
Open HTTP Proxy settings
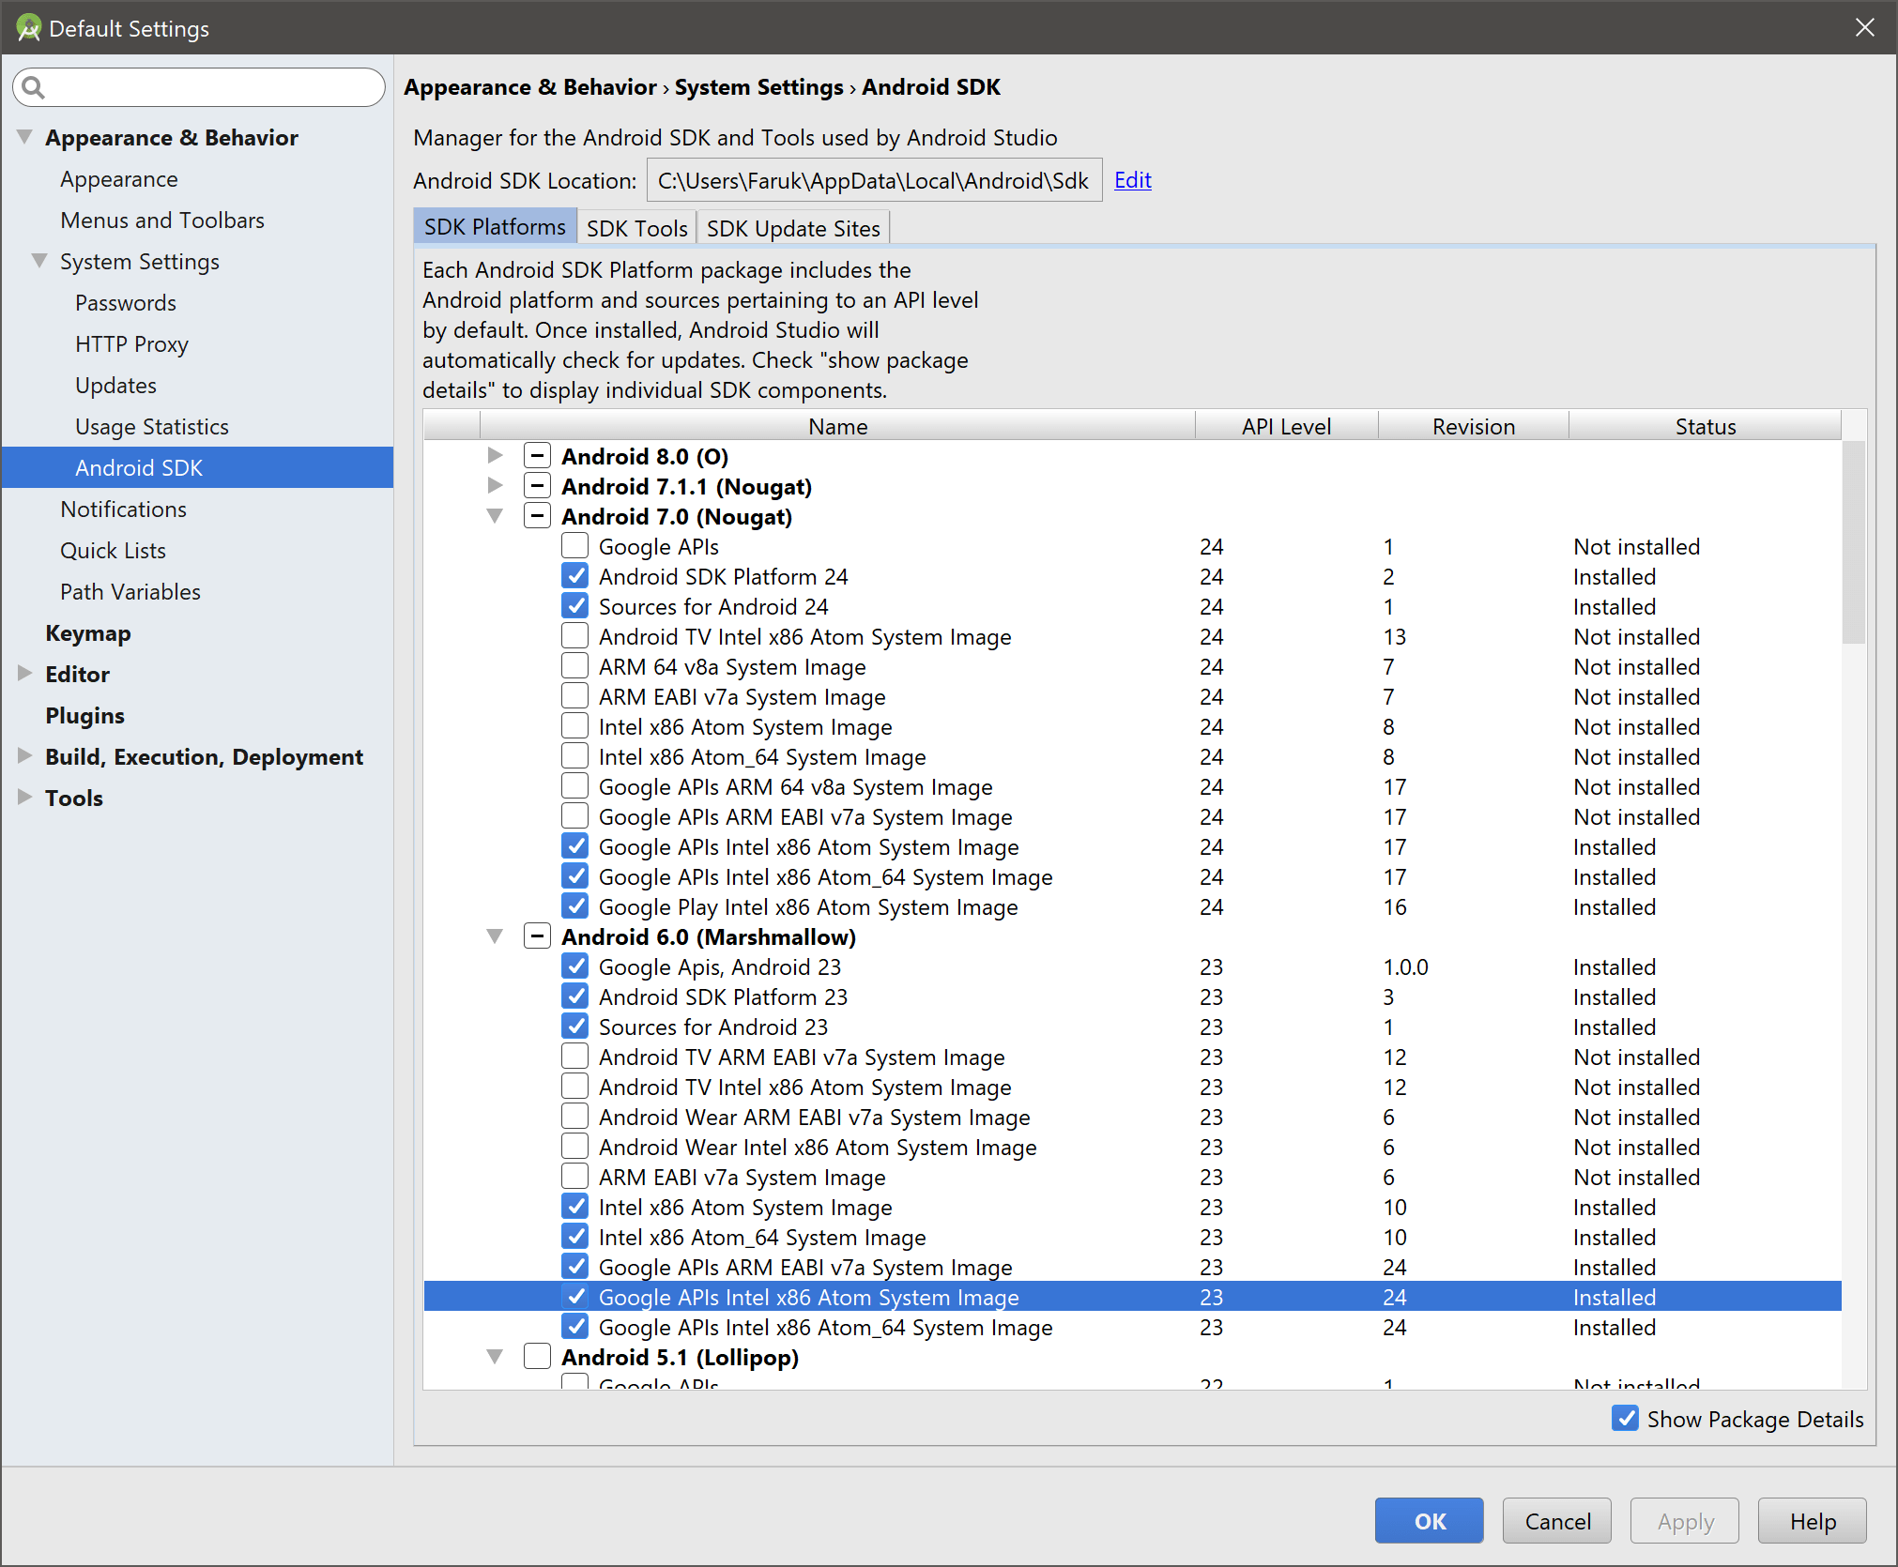[x=132, y=344]
